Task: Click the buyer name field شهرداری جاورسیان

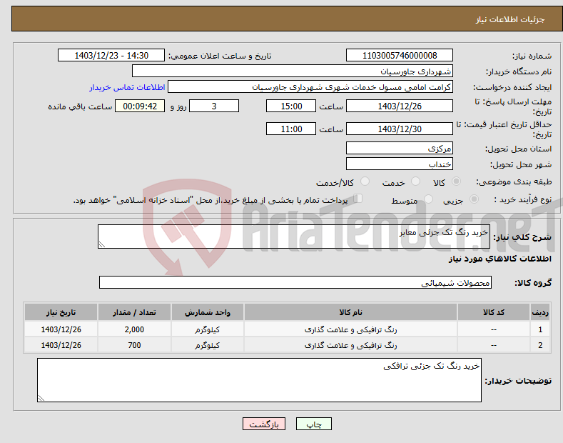Action: (293, 71)
